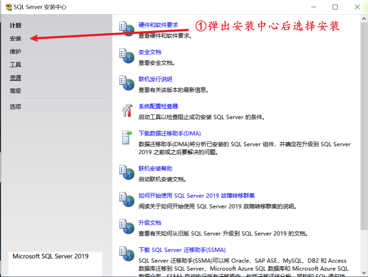Image resolution: width=368 pixels, height=277 pixels.
Task: Click the 联机安装帮助 globe icon
Action: coord(126,173)
